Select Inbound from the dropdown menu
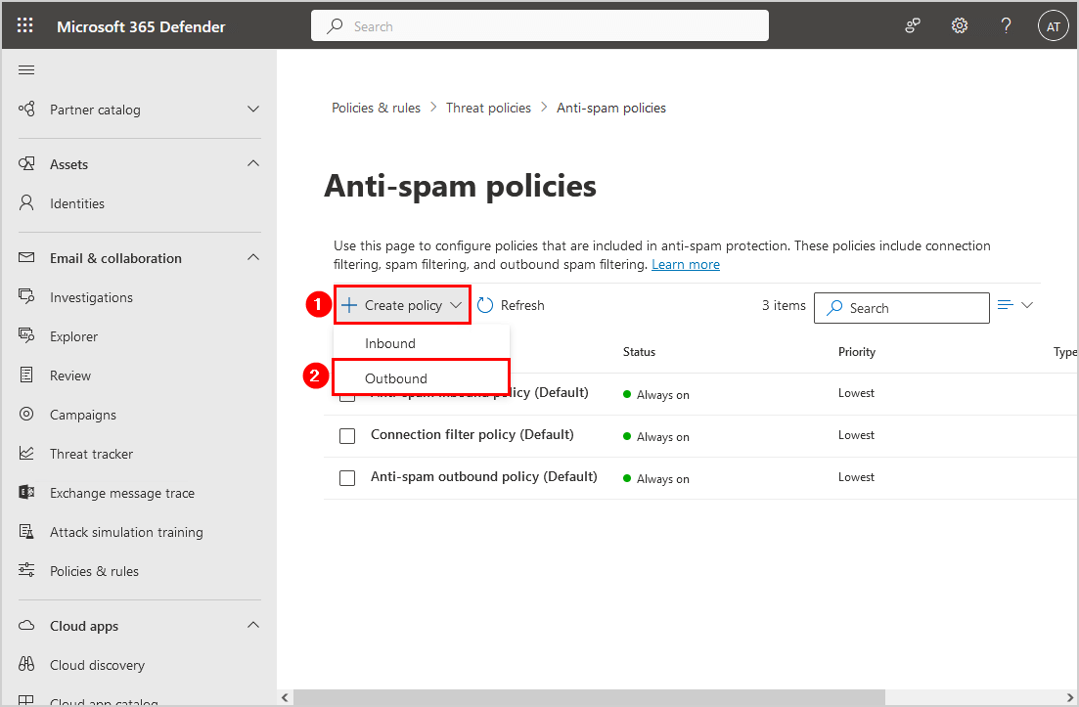 [x=390, y=343]
